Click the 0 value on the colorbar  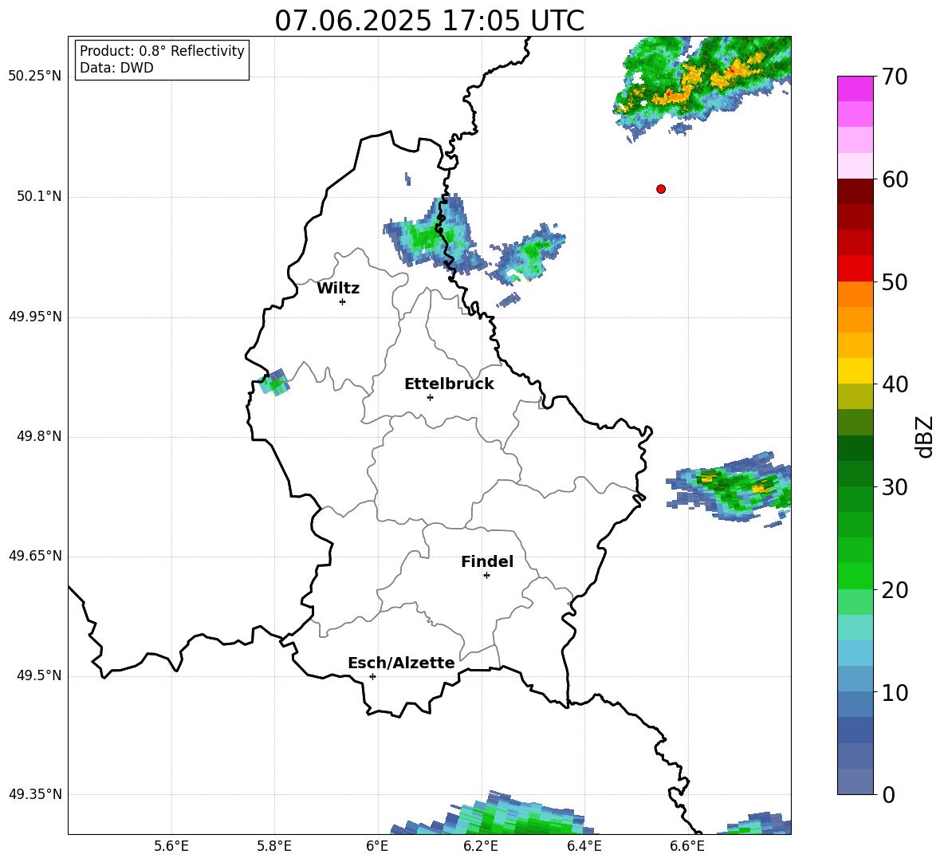[x=888, y=794]
